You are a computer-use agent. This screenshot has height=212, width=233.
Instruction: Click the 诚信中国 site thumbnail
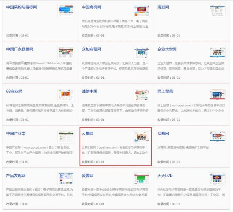coord(142,94)
